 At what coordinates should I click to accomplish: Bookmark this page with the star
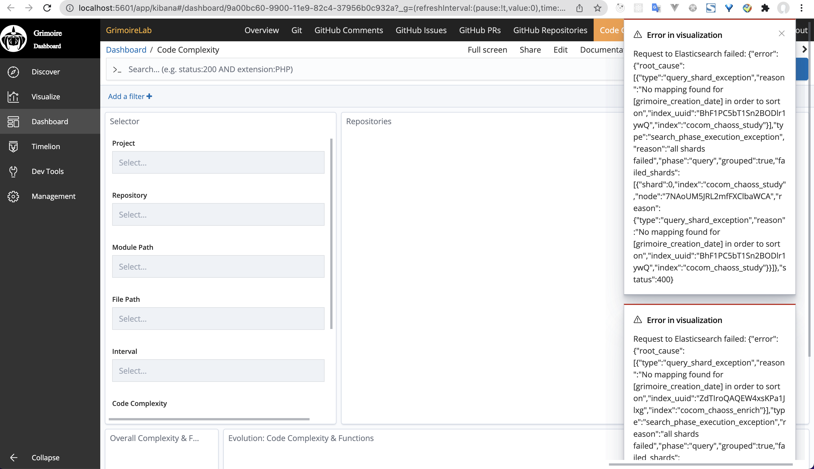click(598, 8)
